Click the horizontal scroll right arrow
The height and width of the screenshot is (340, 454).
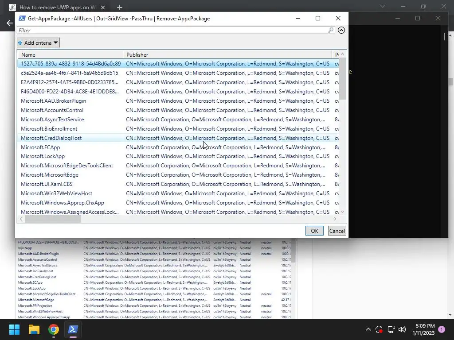335,219
